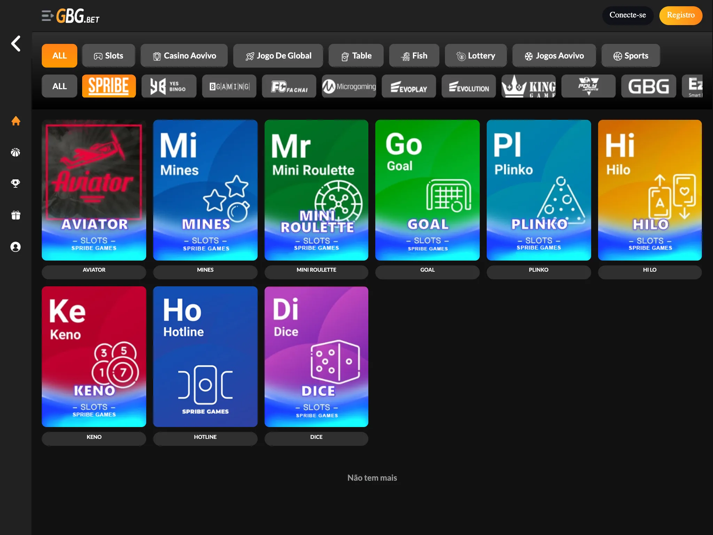Click the KENO label button below the card
Viewport: 713px width, 535px height.
click(94, 437)
